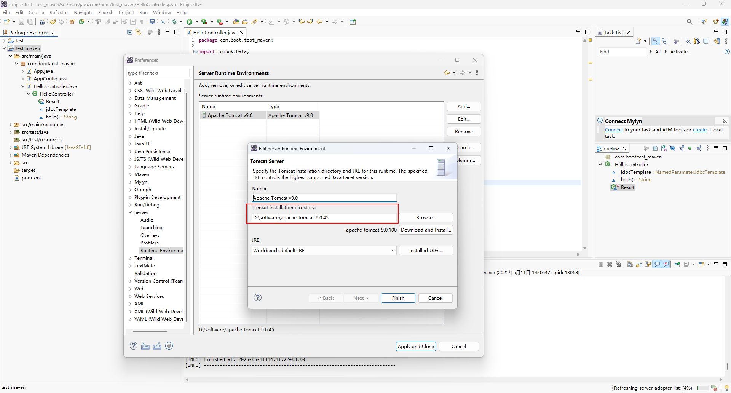
Task: Click Collapse All in Package Explorer
Action: pos(130,32)
